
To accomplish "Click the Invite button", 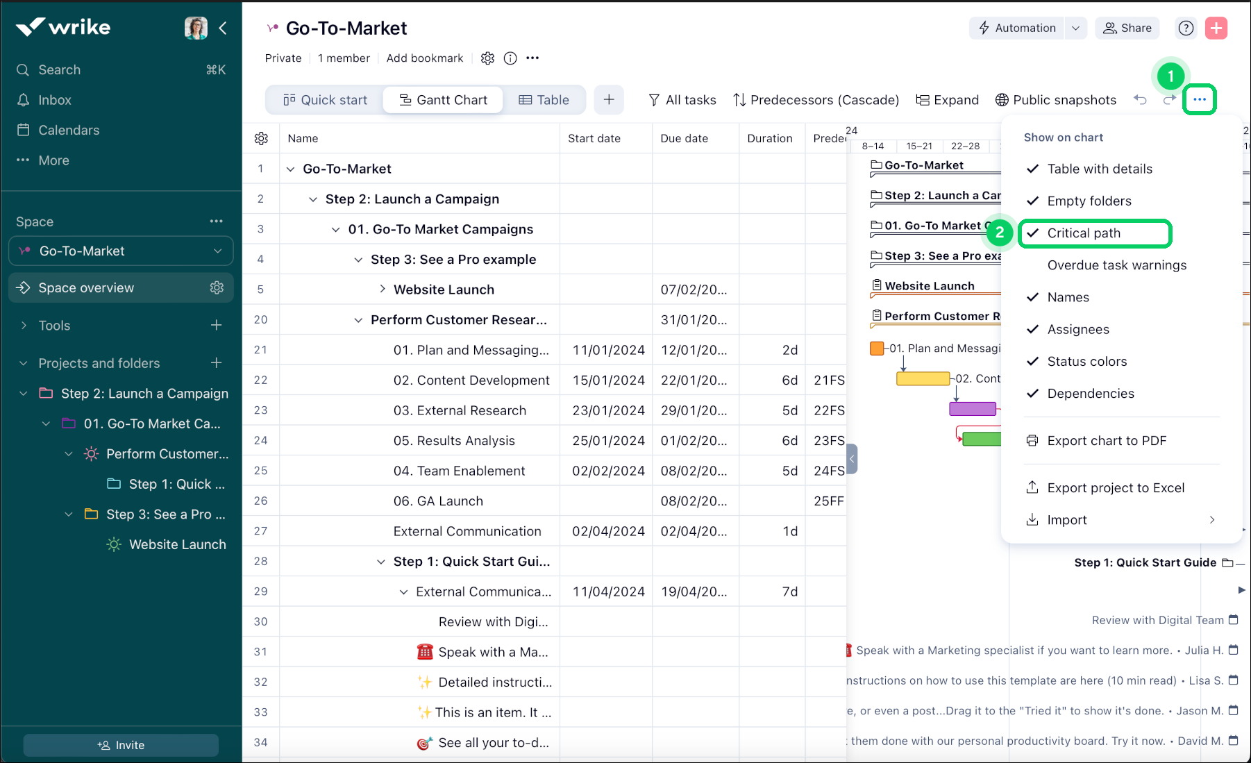I will coord(121,745).
